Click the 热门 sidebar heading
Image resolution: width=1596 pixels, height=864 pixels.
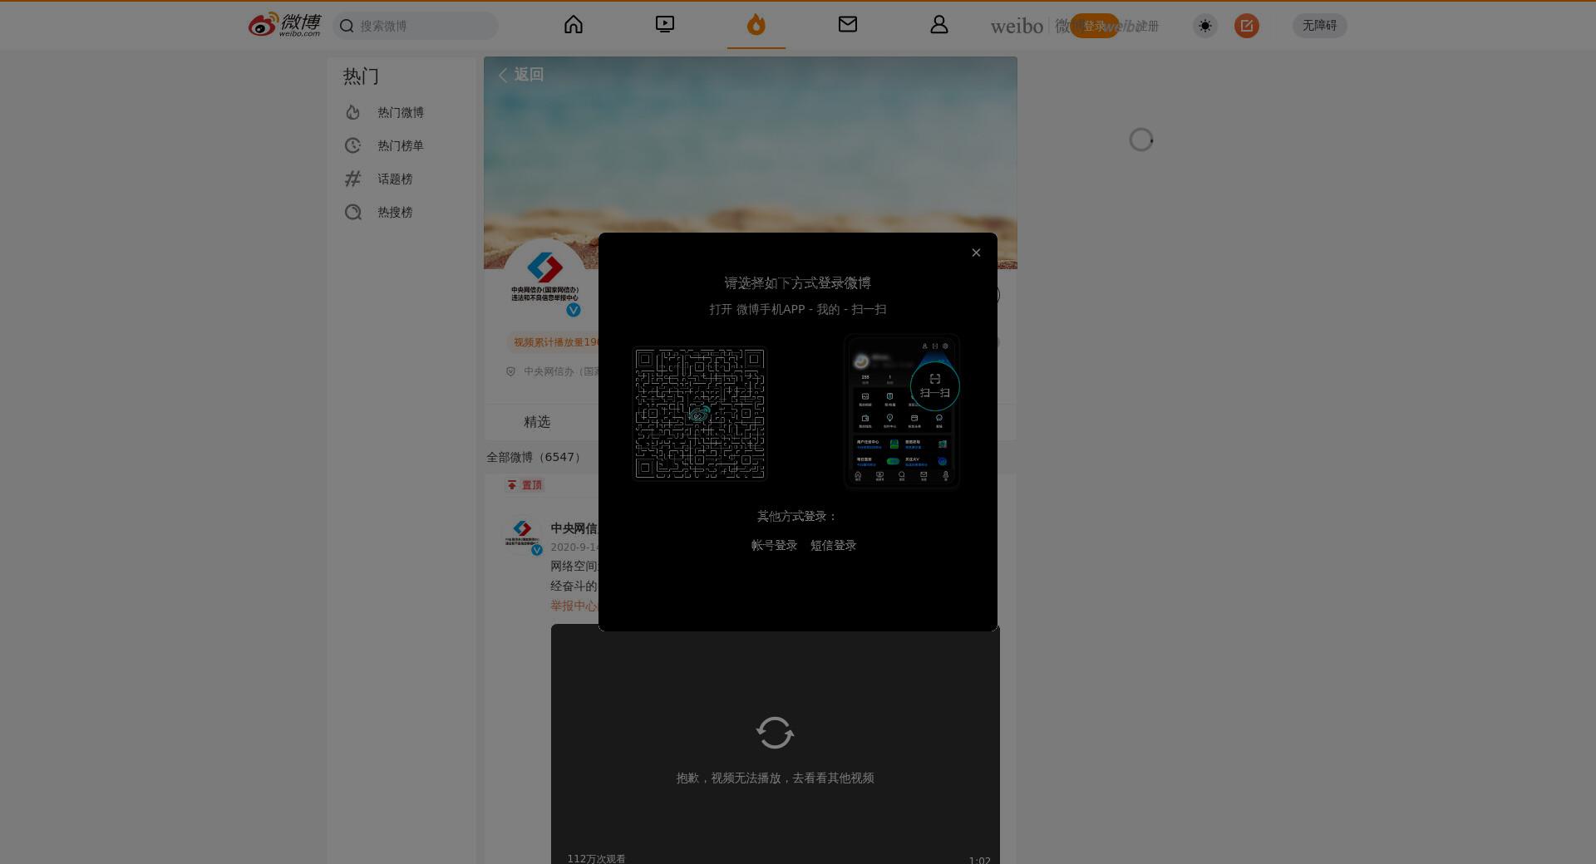361,76
